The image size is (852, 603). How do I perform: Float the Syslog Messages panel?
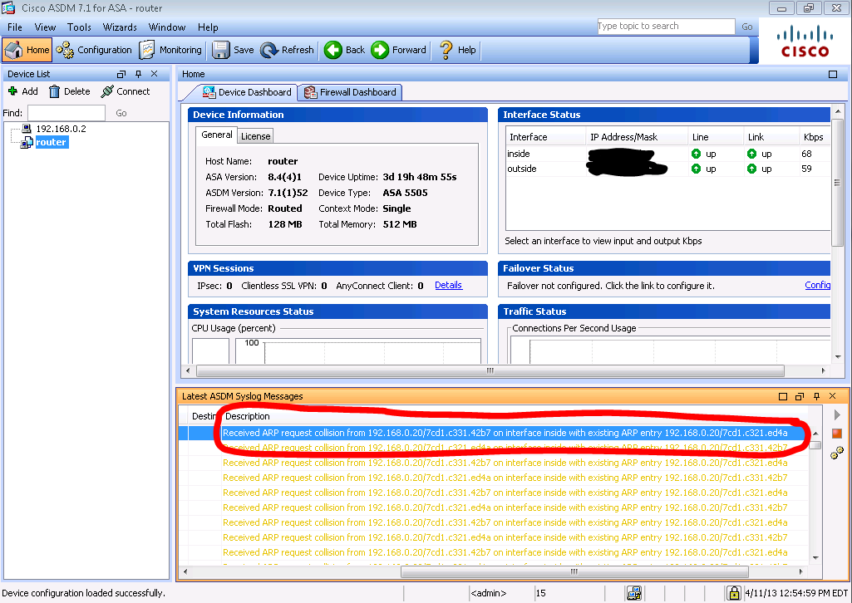(x=800, y=397)
